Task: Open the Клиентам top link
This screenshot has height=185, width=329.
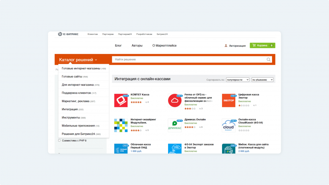Action: [x=92, y=34]
